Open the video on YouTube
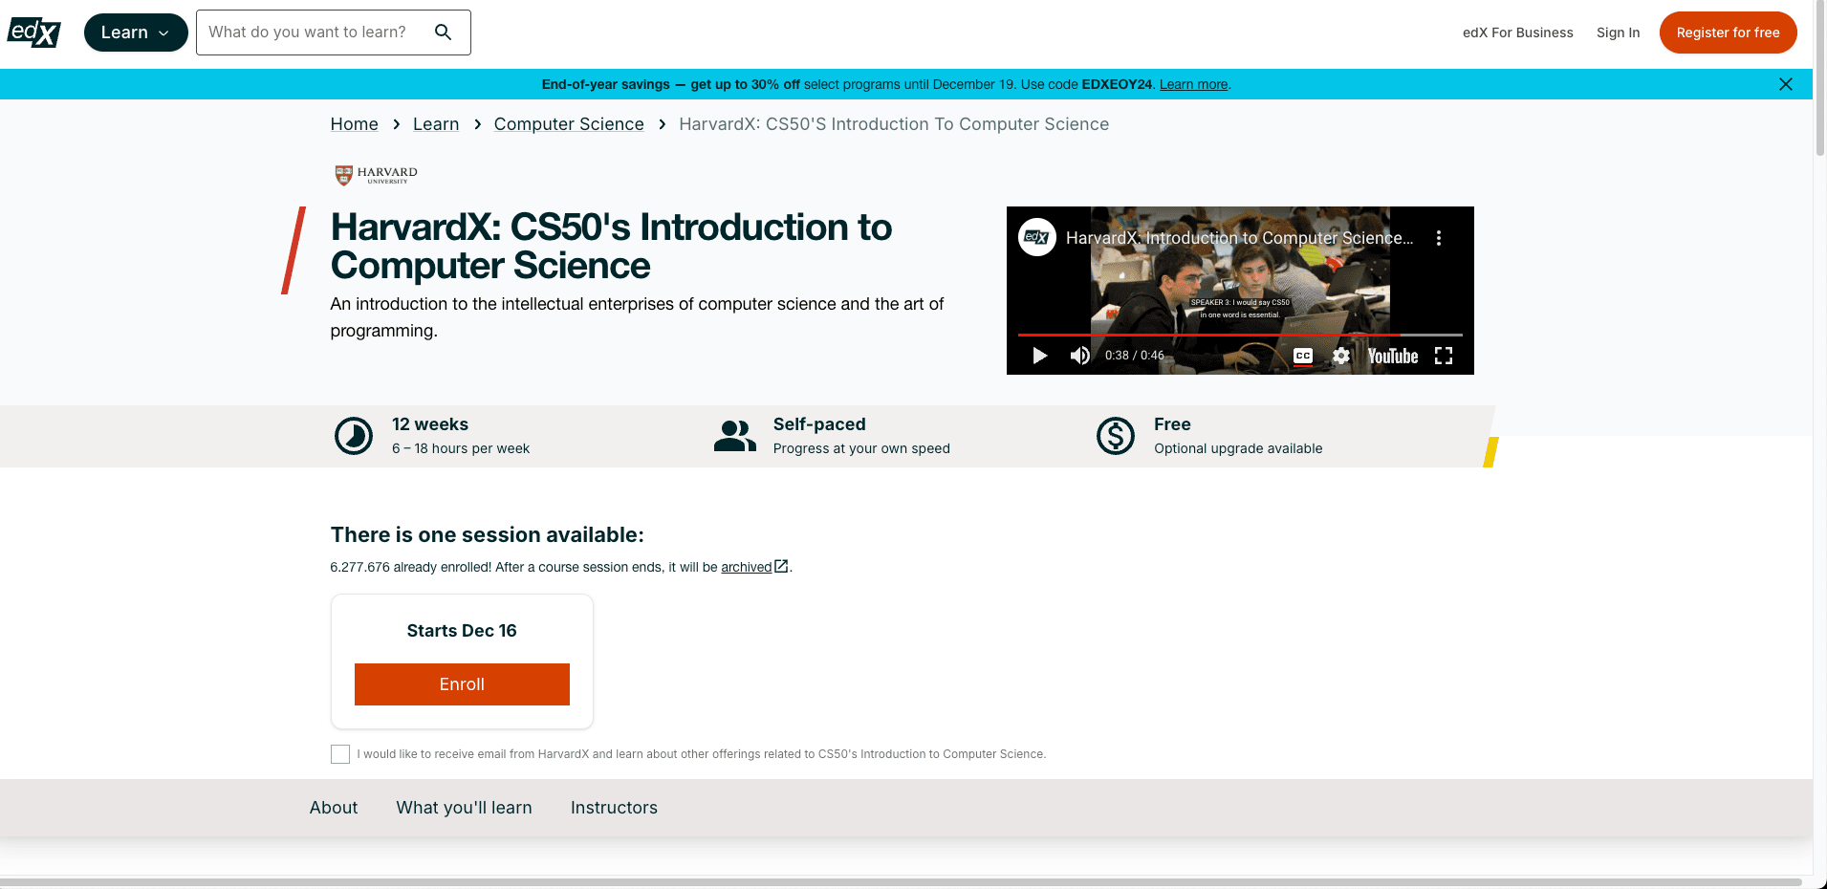 [1393, 356]
